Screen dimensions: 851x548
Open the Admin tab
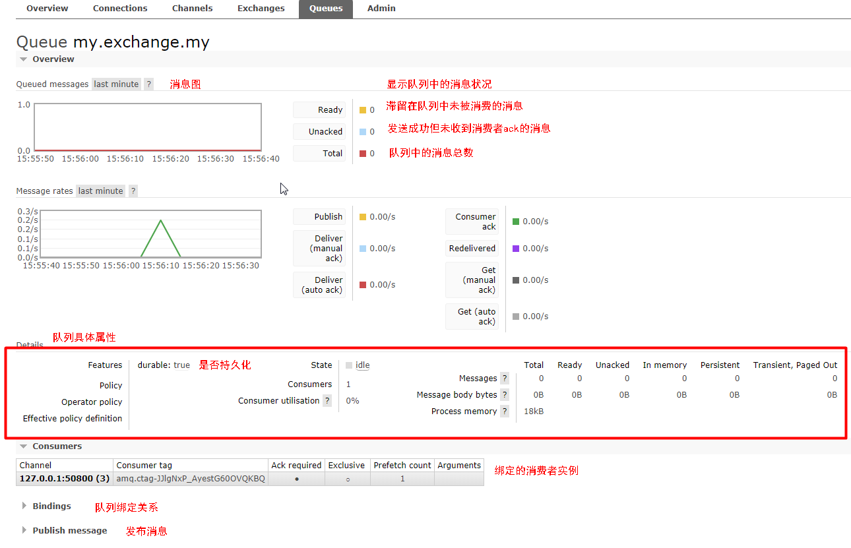[x=381, y=9]
